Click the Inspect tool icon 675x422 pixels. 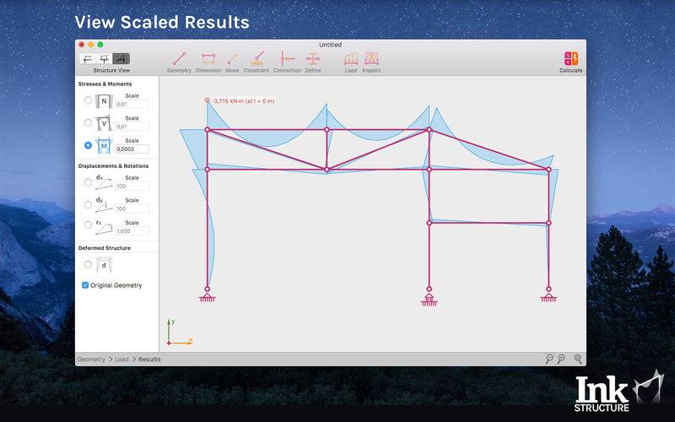[x=371, y=60]
